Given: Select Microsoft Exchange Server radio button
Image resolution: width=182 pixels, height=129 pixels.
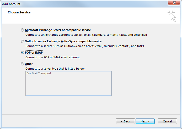Looking at the screenshot, I should (22, 30).
